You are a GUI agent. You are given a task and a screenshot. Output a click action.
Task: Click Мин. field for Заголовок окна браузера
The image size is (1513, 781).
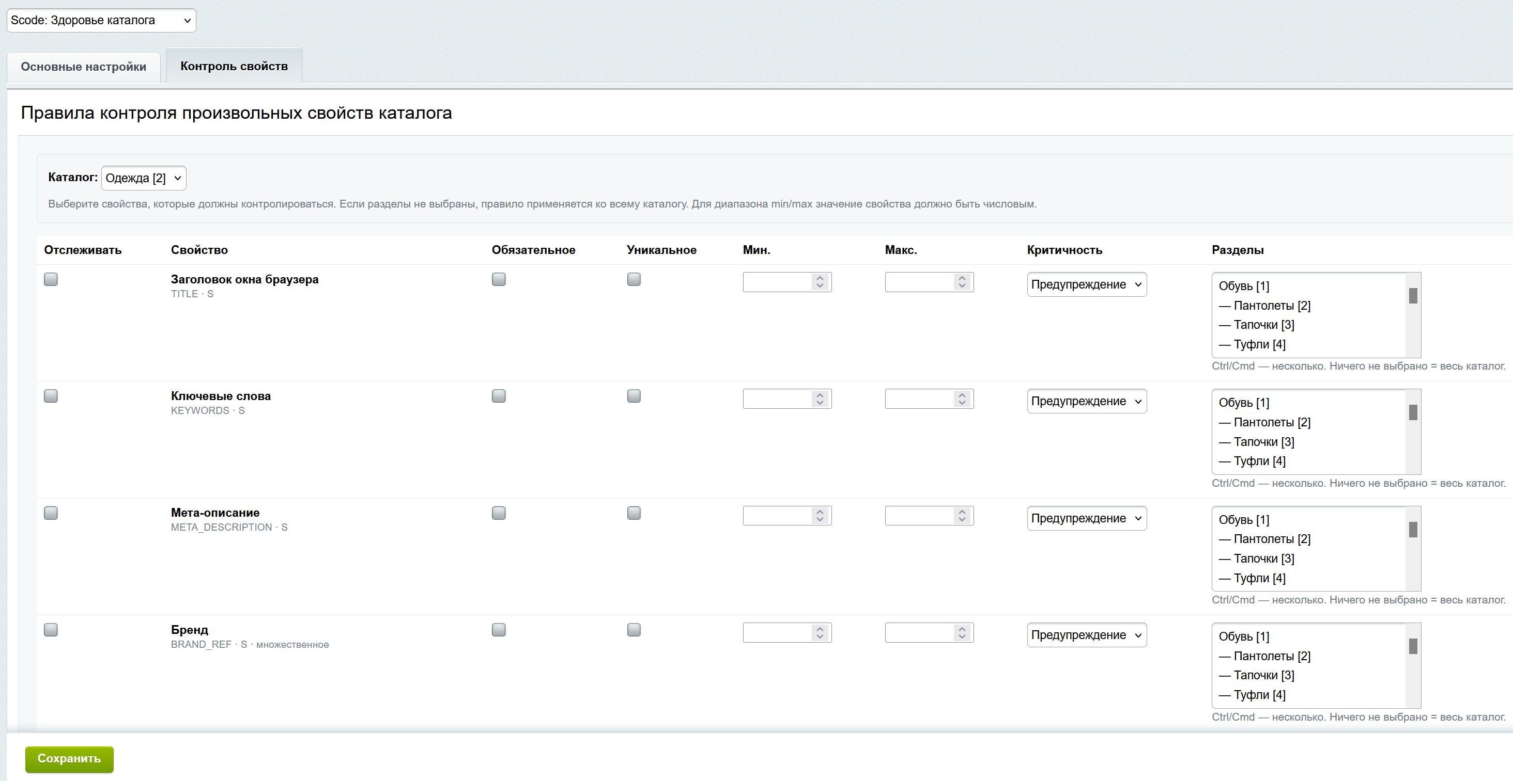click(787, 282)
